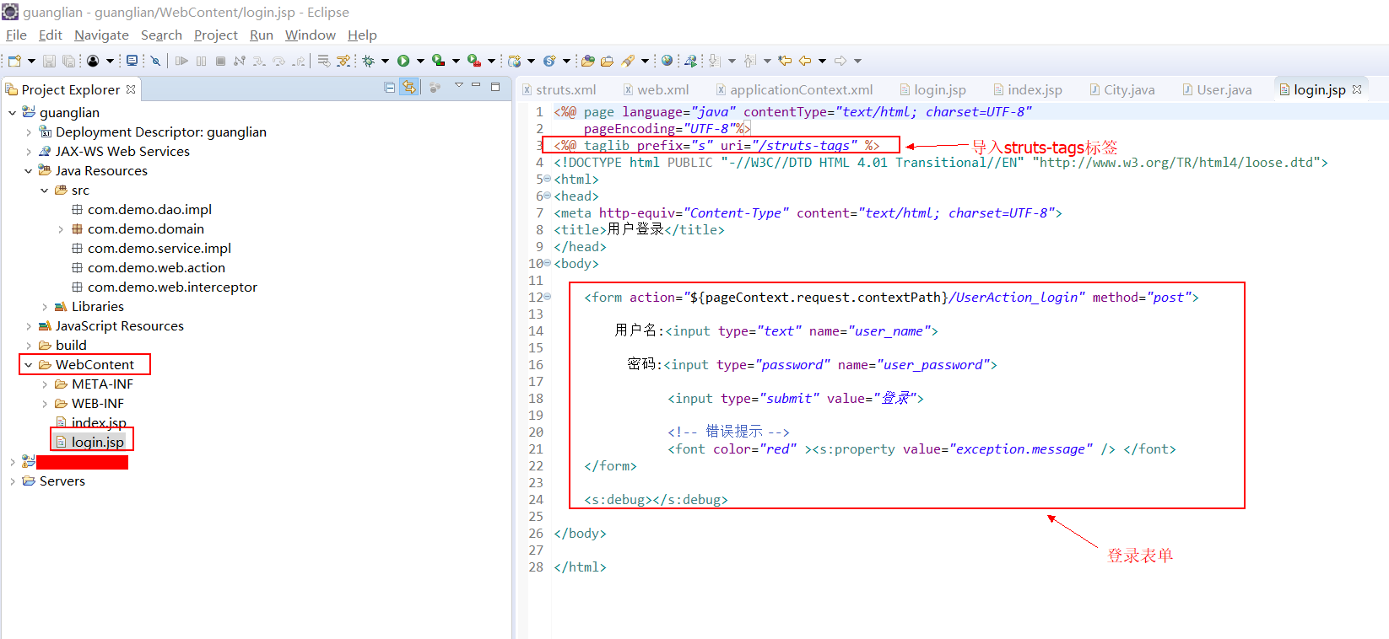Click the Open Console monitor icon

click(132, 61)
